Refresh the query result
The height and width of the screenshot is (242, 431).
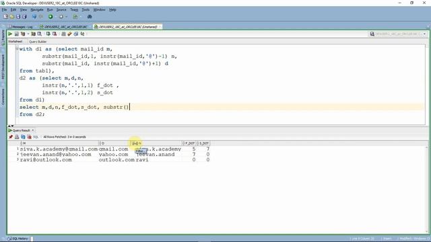pos(23,137)
